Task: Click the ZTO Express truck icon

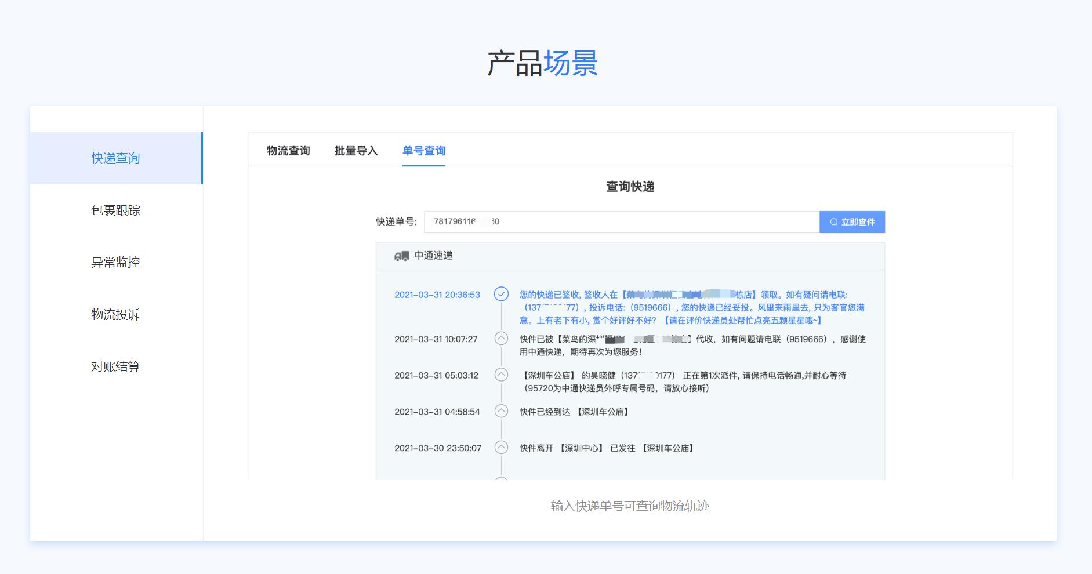Action: pos(401,256)
